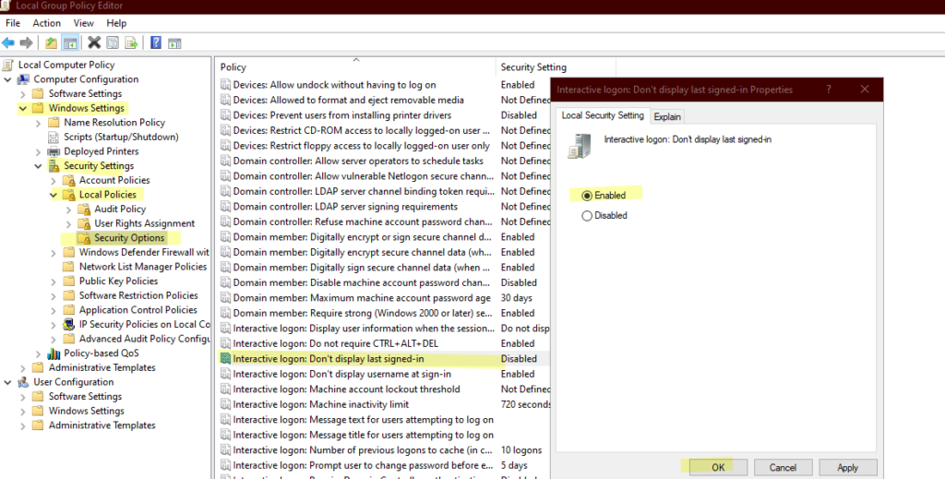Select the Local Security Setting tab

tap(603, 115)
